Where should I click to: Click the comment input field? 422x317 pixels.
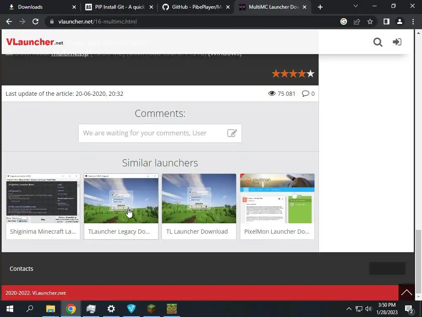160,133
